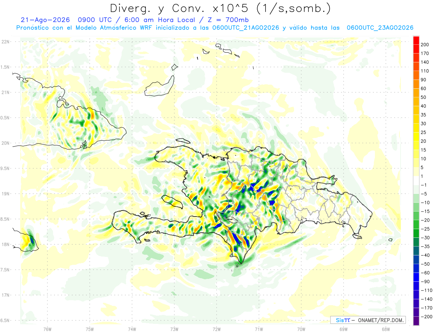Click the "76W" longitude label
Screen dimensions: 433x334
47,329
